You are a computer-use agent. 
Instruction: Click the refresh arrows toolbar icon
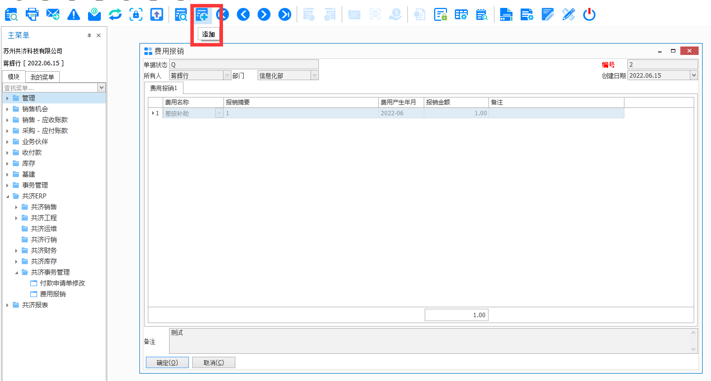[x=115, y=14]
